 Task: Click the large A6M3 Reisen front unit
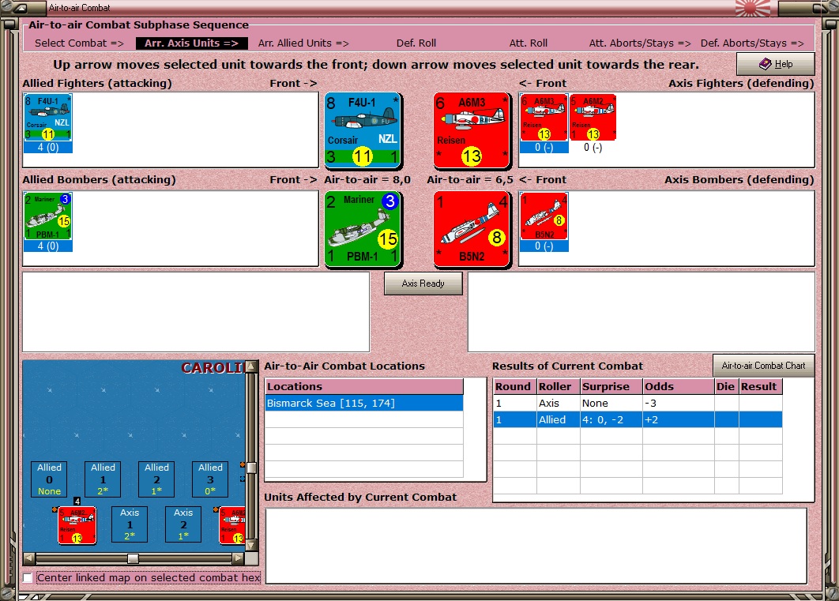point(472,130)
